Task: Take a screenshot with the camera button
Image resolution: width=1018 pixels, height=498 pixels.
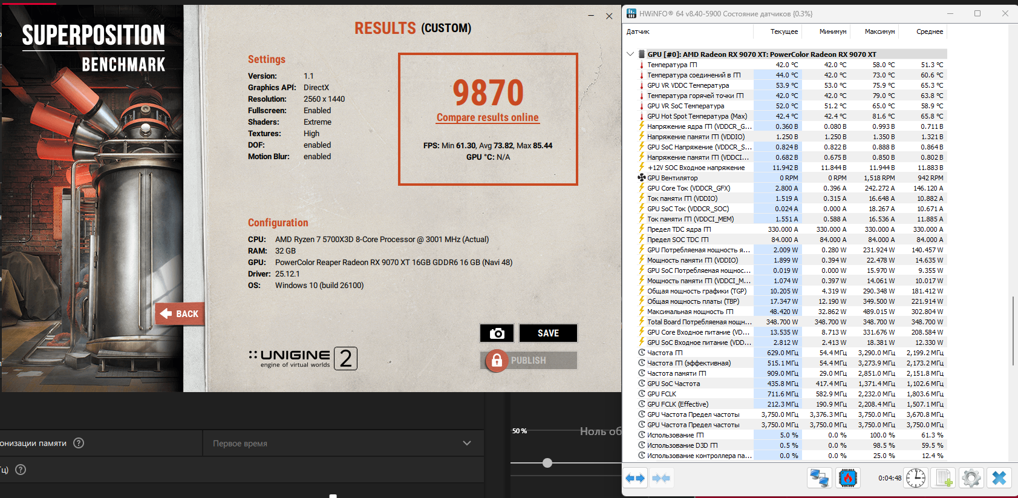Action: [497, 333]
